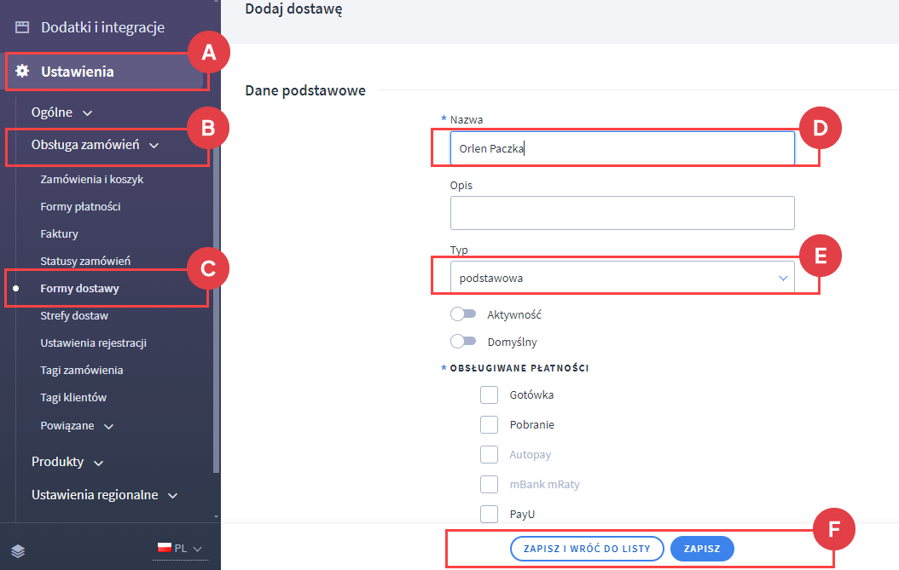
Task: Toggle the Aktywność switch
Action: click(x=463, y=314)
